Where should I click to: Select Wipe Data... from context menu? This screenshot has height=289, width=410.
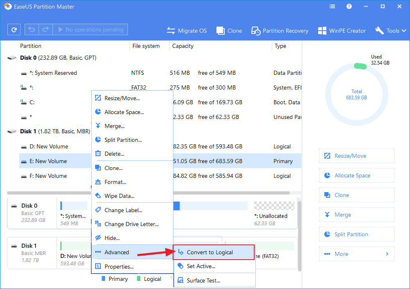click(132, 196)
